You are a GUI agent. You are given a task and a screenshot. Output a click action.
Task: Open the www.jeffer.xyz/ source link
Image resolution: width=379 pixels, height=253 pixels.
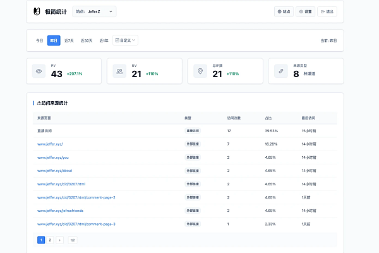[50, 144]
